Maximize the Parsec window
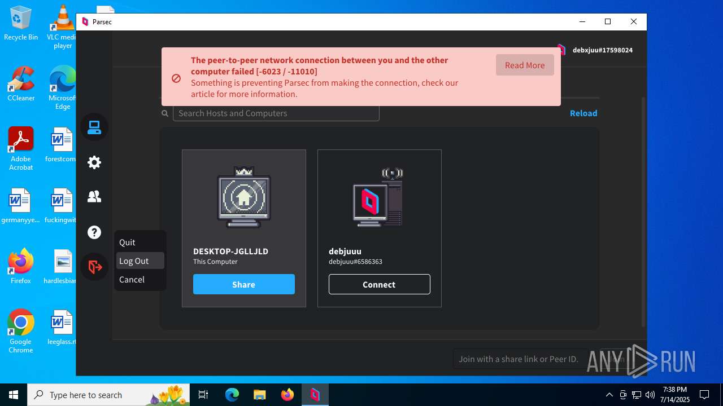Screen dimensions: 723x406 (608, 22)
